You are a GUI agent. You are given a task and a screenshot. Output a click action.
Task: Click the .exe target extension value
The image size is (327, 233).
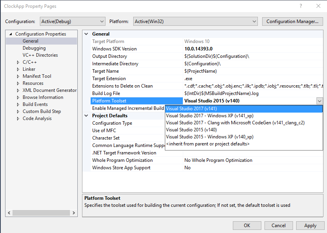[x=188, y=79]
